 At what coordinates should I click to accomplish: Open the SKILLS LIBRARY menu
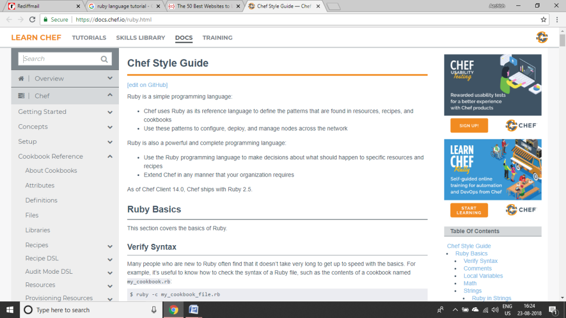click(141, 37)
